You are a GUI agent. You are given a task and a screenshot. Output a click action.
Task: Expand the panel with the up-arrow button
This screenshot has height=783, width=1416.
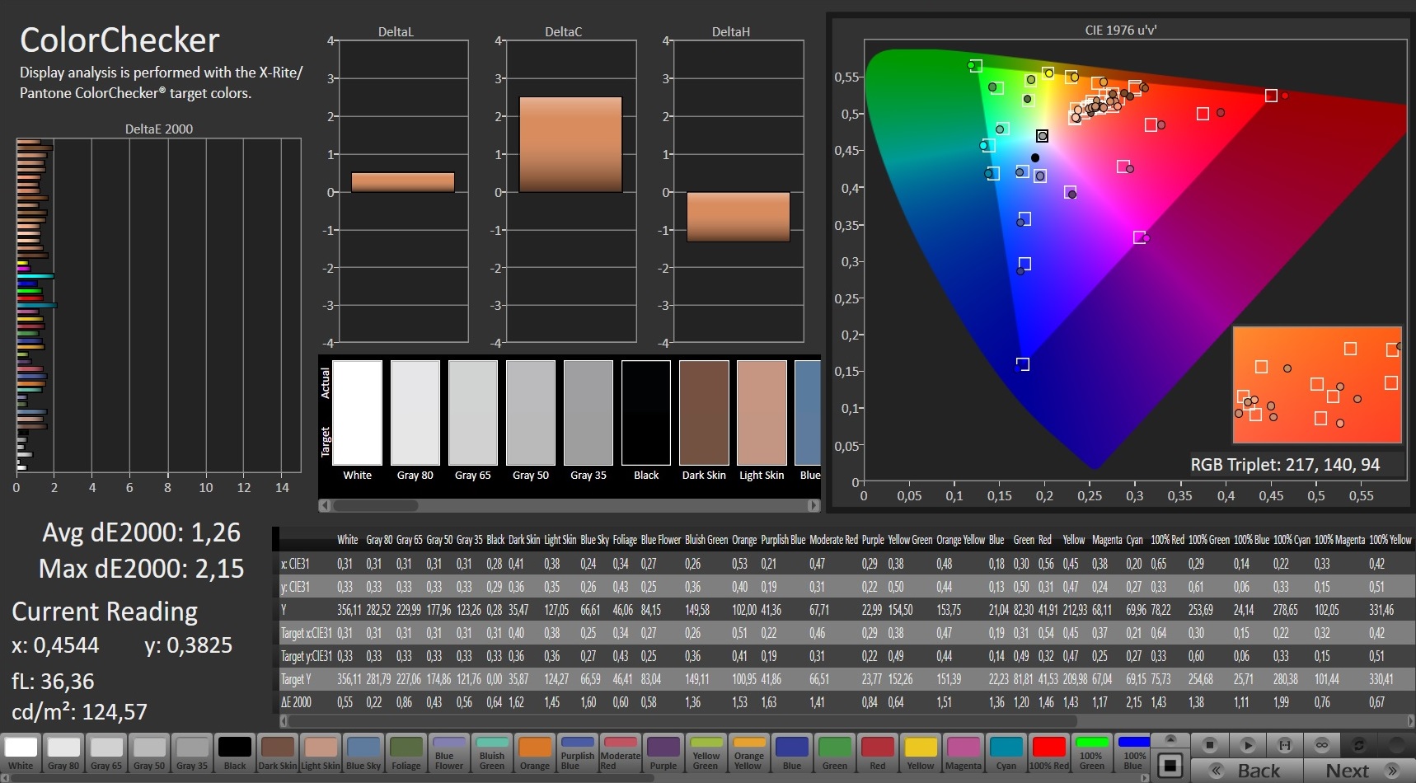(x=1170, y=739)
